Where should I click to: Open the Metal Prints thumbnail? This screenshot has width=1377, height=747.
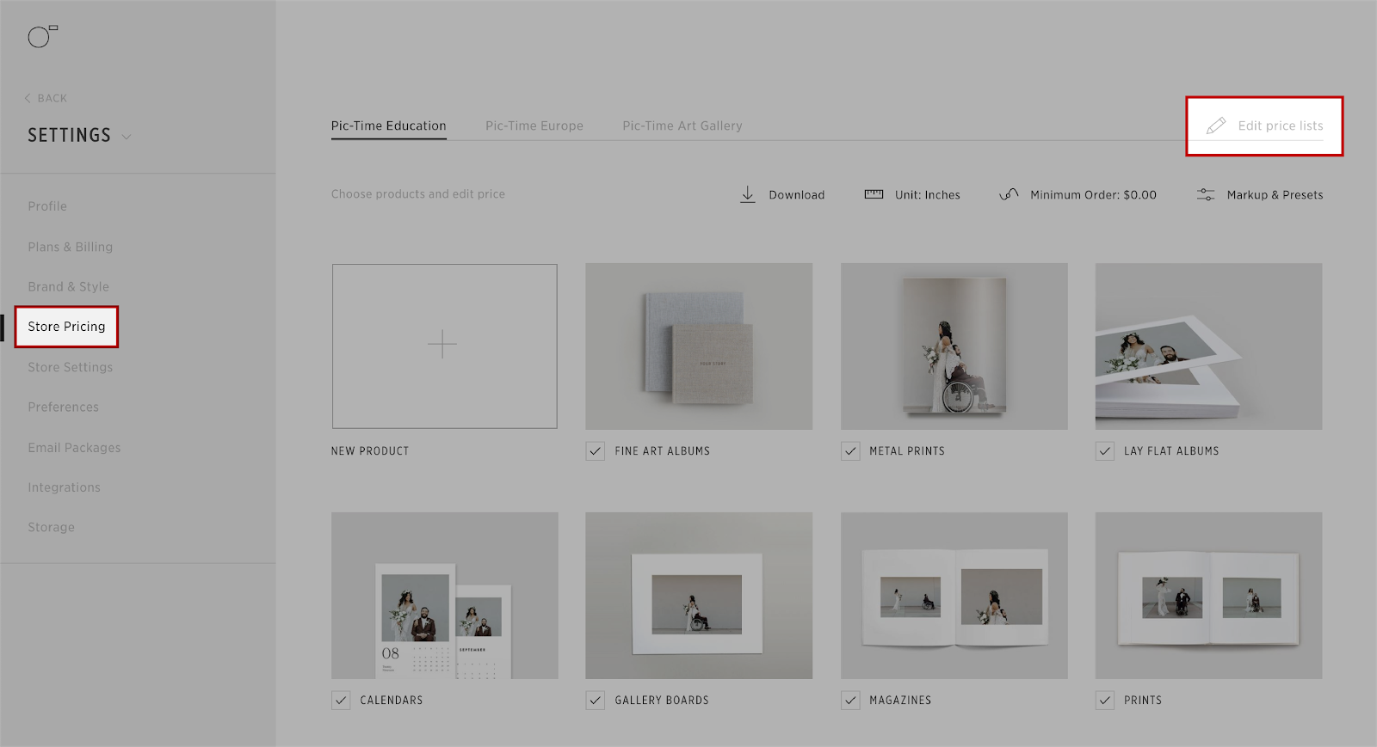[954, 346]
